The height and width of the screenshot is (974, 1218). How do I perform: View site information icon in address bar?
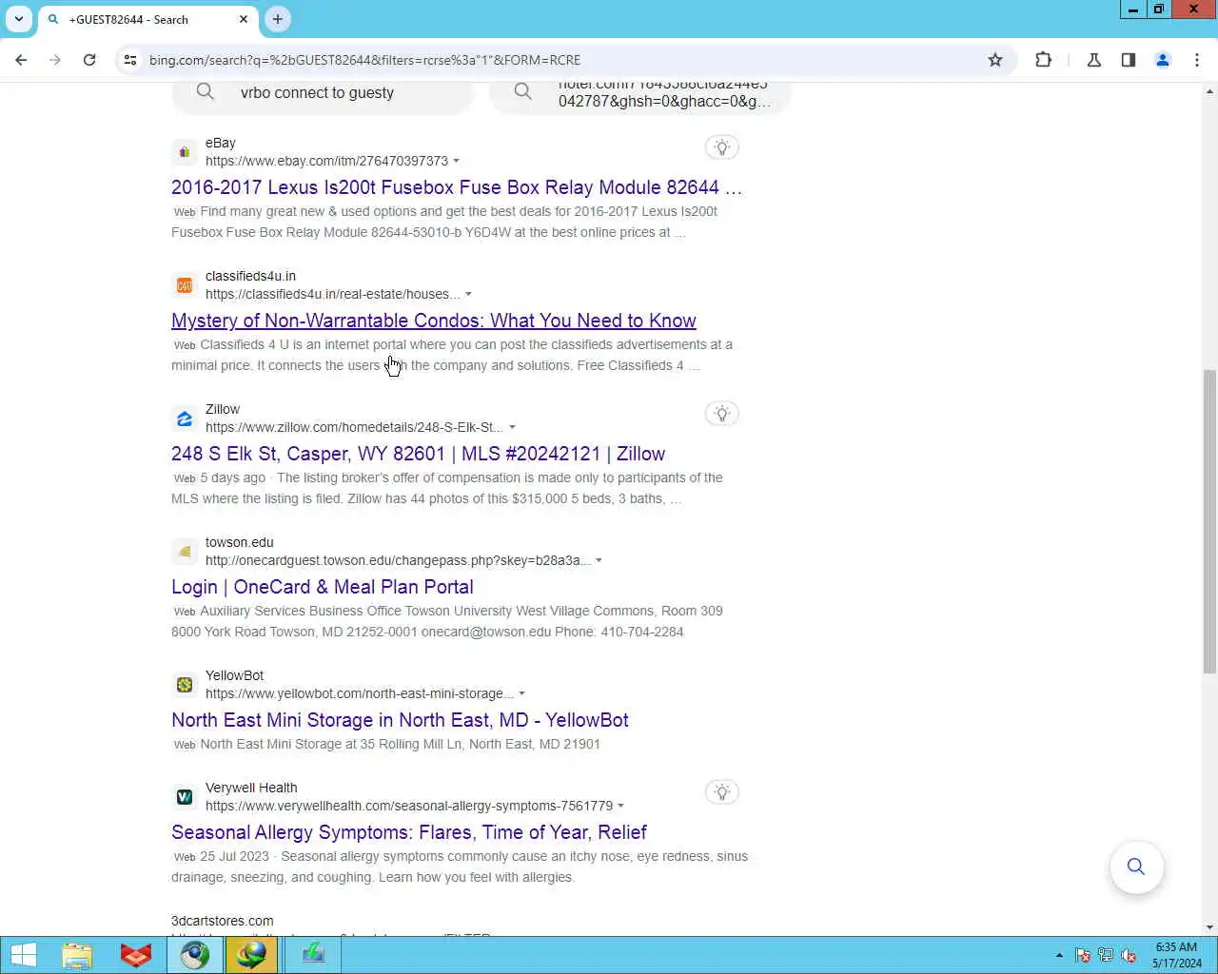pos(130,60)
